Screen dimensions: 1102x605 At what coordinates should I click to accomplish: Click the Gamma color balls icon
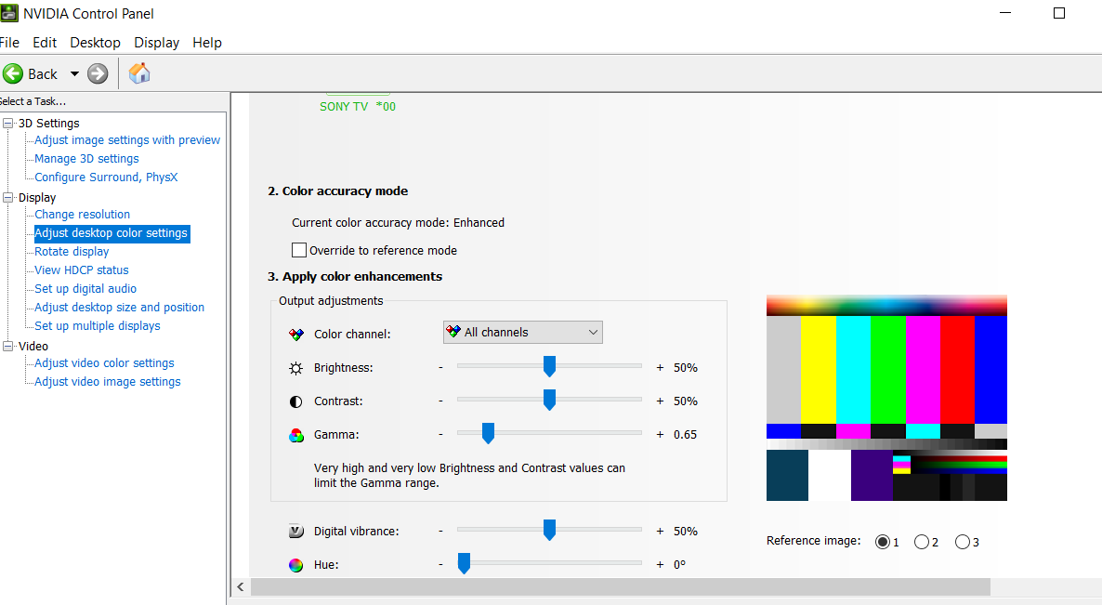pyautogui.click(x=295, y=436)
